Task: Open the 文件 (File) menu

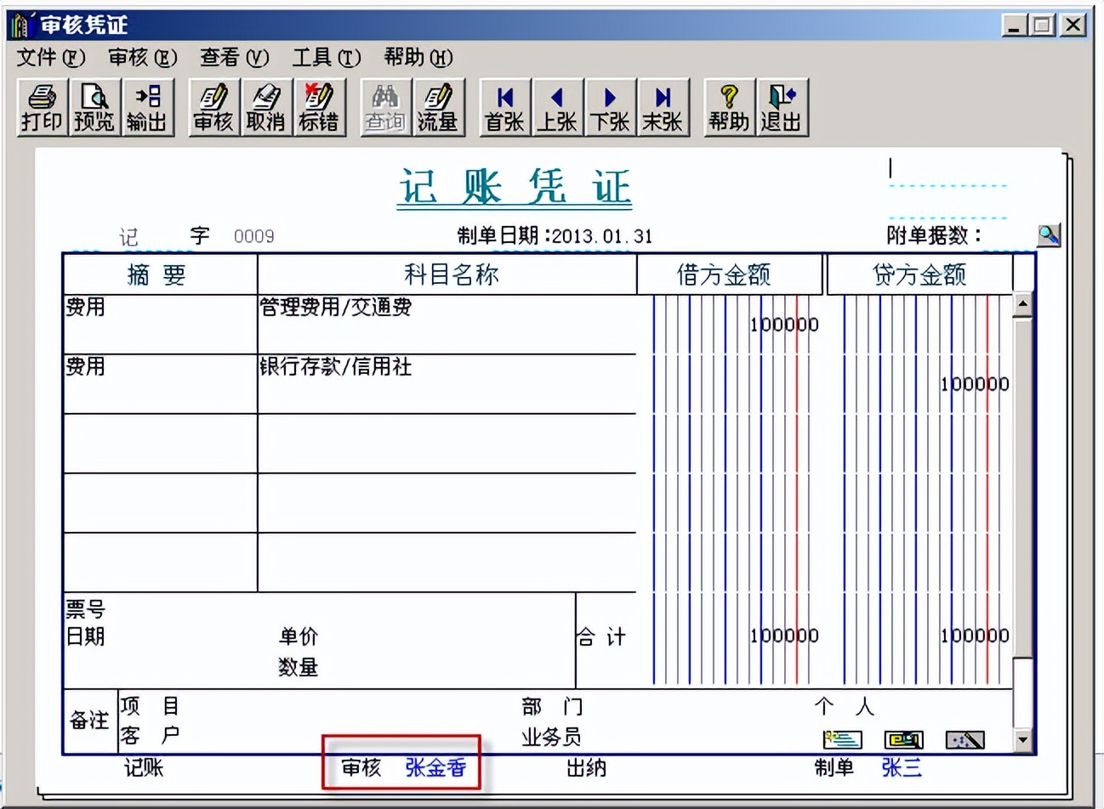Action: tap(47, 58)
